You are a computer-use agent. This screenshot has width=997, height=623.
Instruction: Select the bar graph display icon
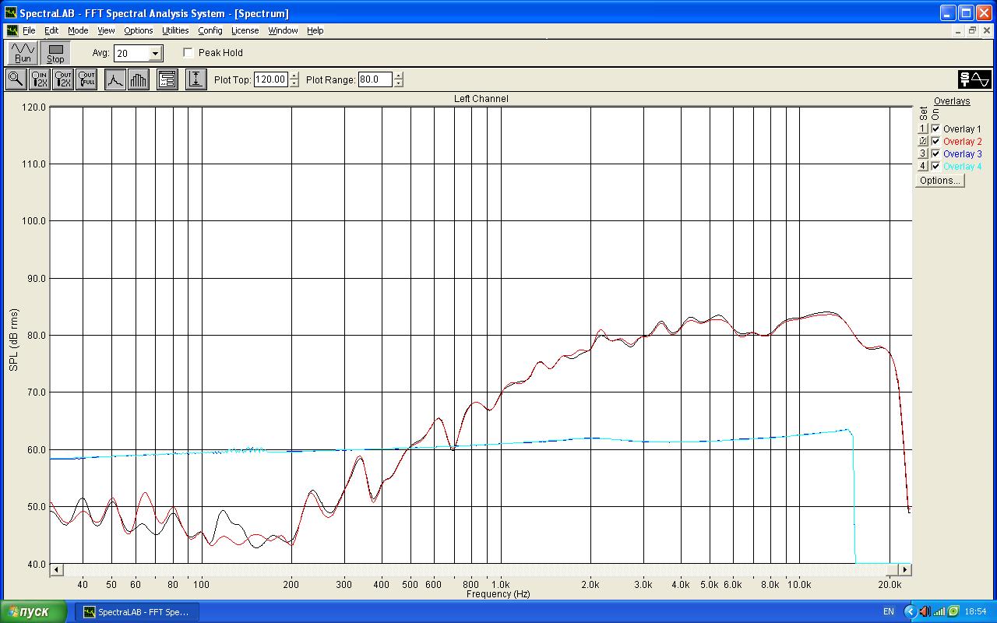(x=139, y=79)
